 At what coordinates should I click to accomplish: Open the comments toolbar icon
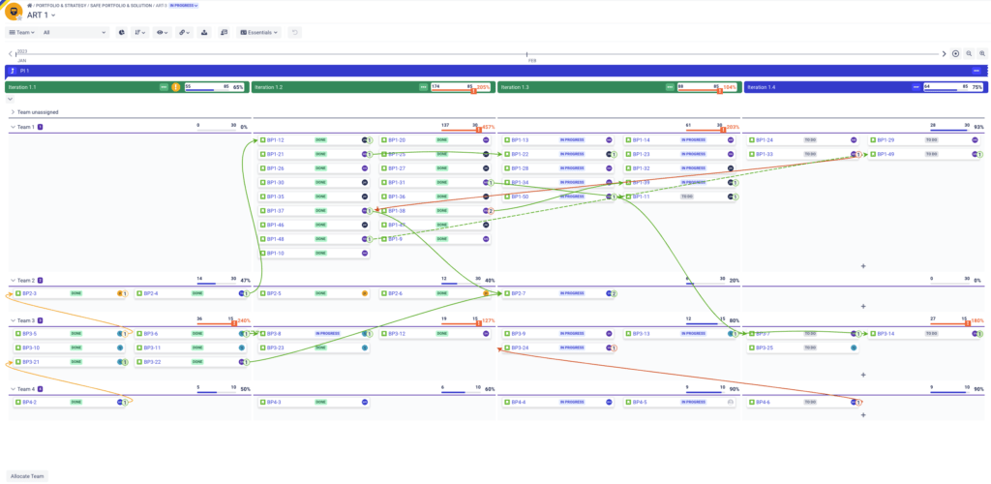224,32
